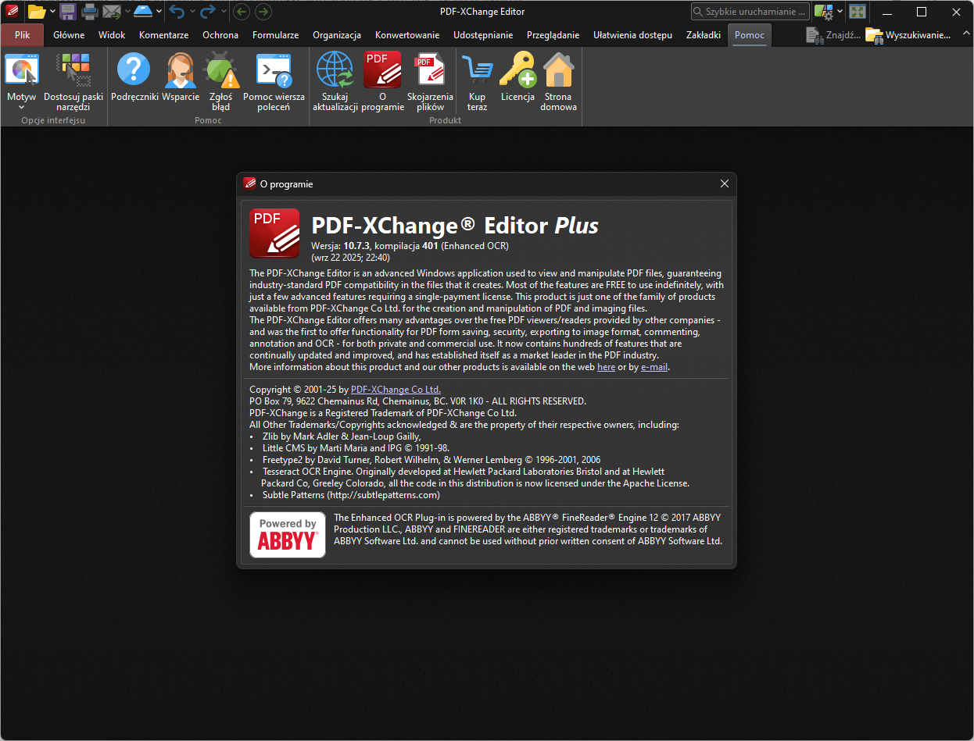Open Wyszukiwanie search panel
Screen dimensions: 974x741
point(908,34)
